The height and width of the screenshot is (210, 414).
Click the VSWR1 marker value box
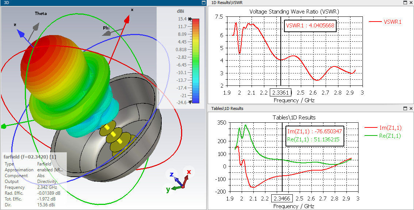[x=310, y=26]
